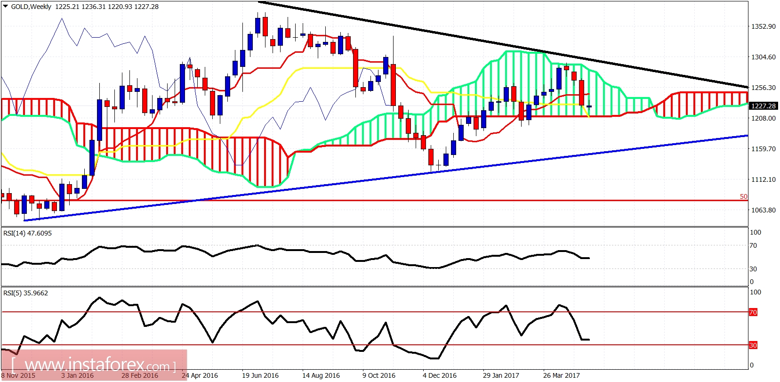Click the 70 level label in RSI(14) panel
The height and width of the screenshot is (382, 780).
(754, 245)
